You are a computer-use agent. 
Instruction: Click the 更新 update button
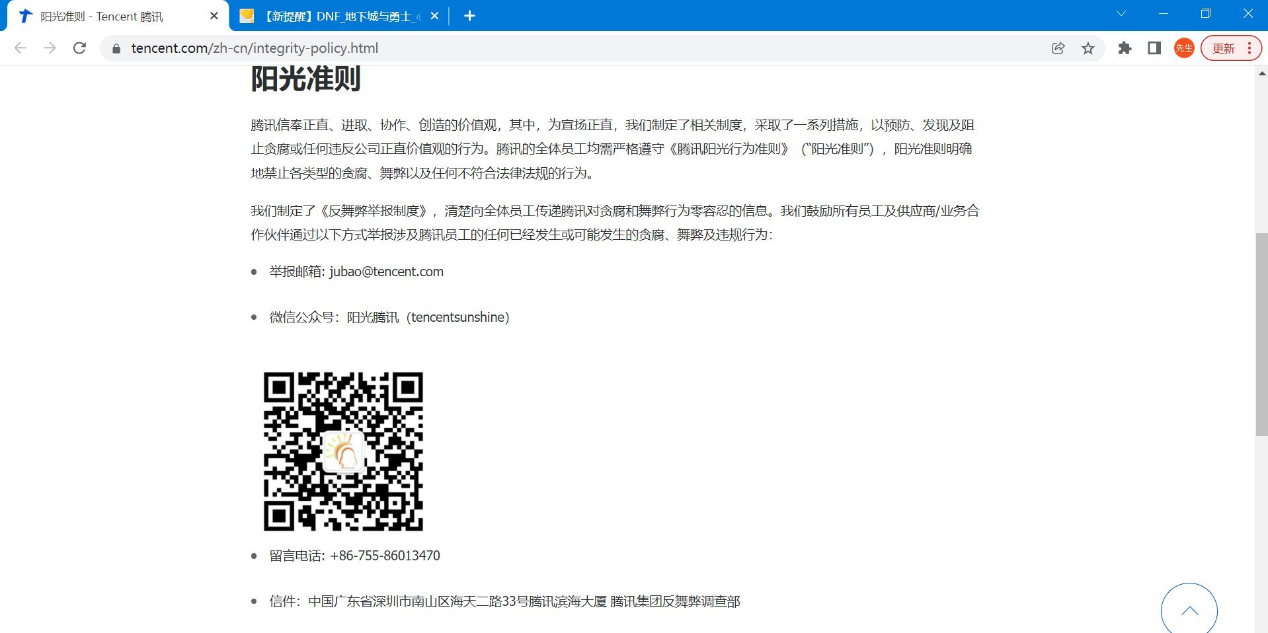point(1224,48)
